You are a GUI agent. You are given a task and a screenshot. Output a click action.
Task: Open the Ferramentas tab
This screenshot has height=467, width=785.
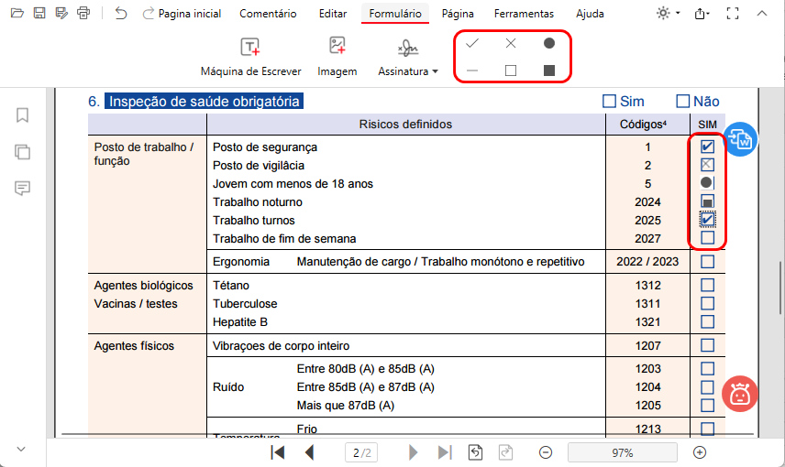524,14
